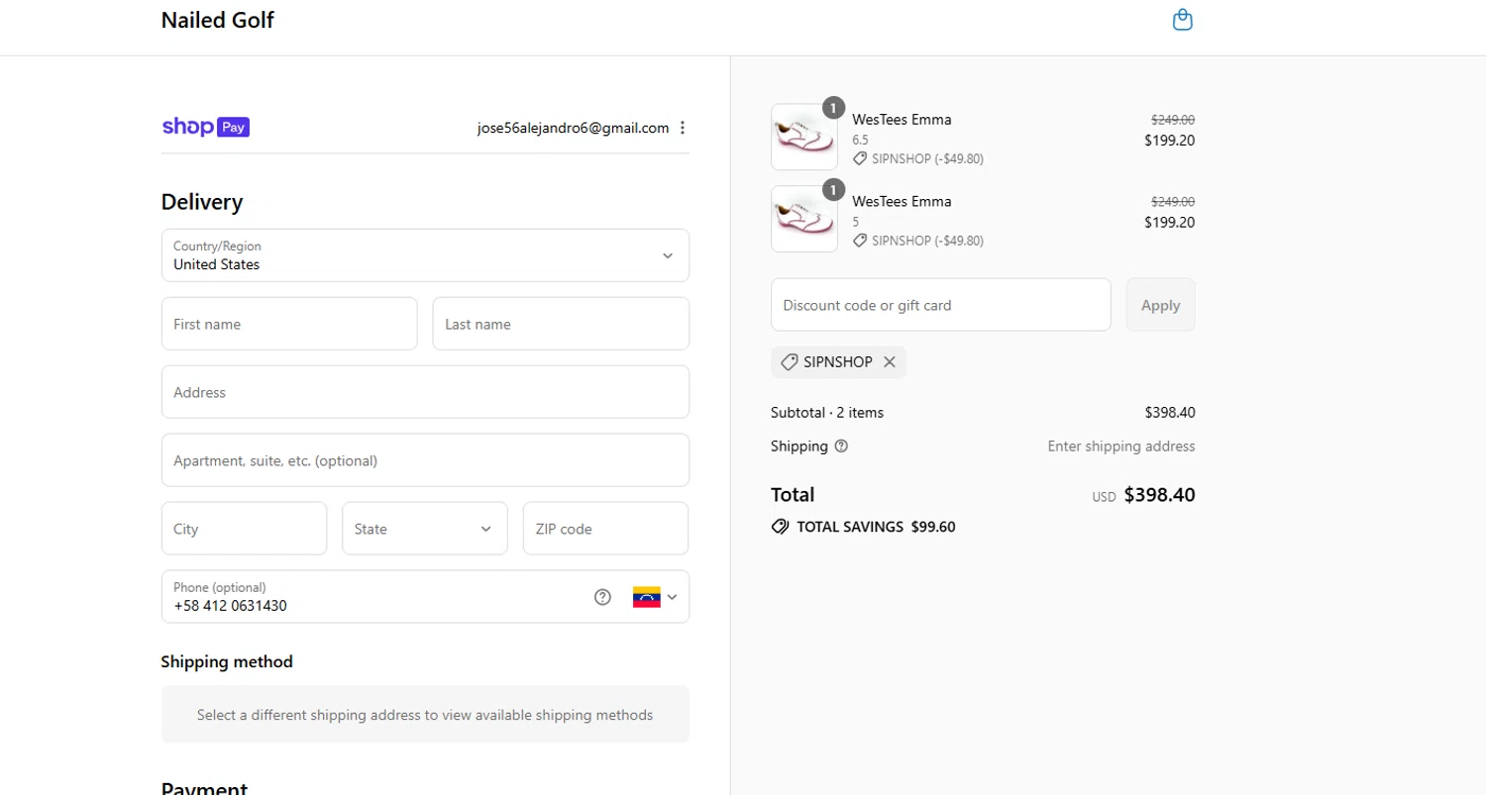Click the phone field help question icon
This screenshot has height=795, width=1486.
point(602,597)
